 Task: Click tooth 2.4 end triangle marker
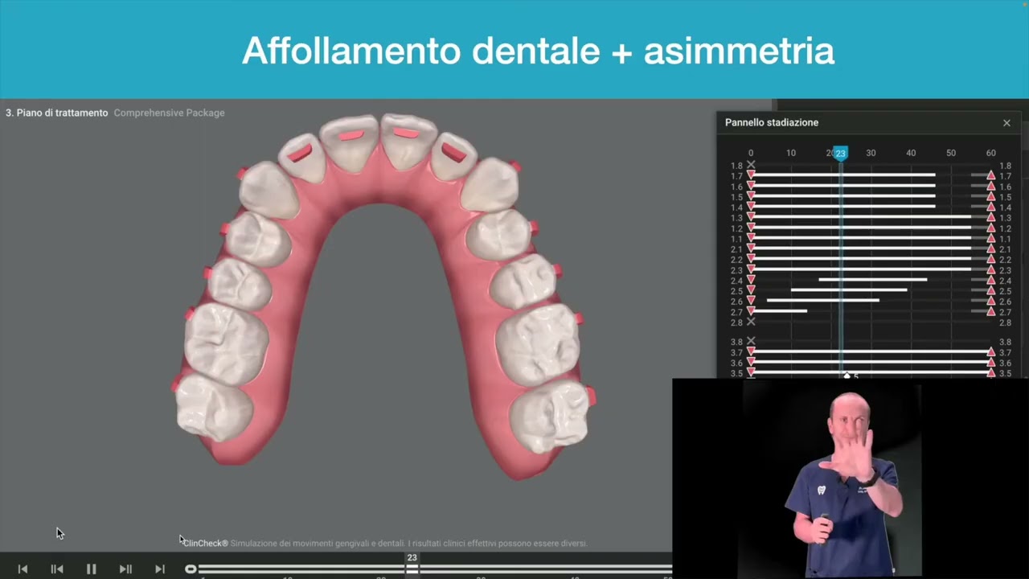pyautogui.click(x=990, y=279)
